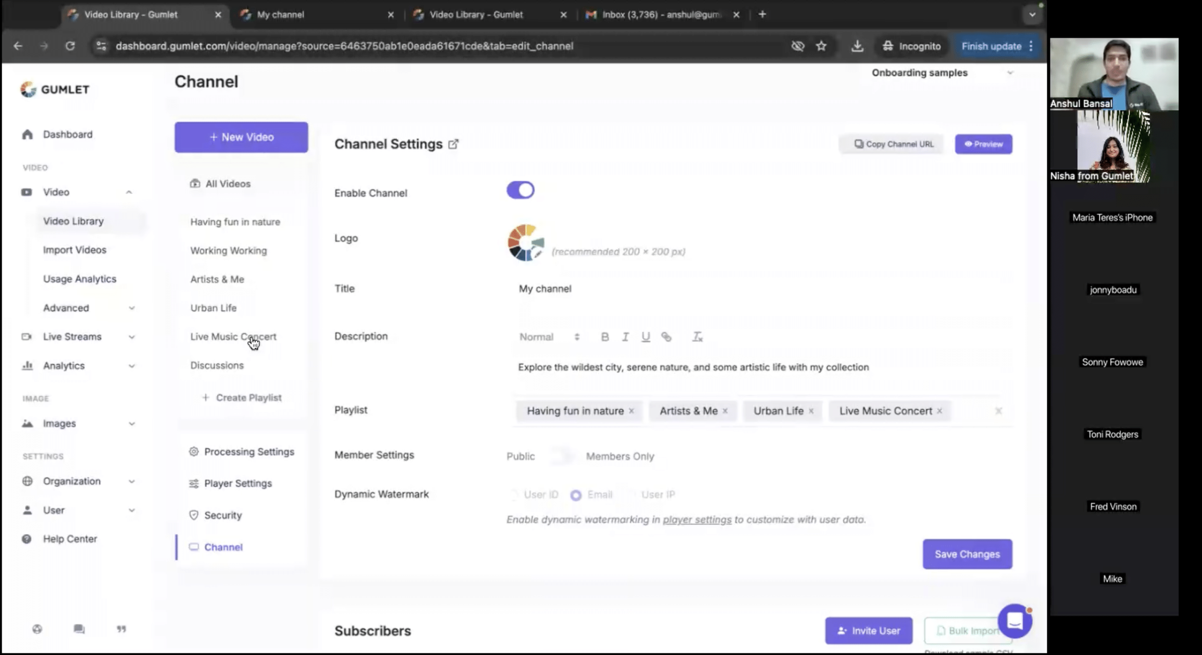The width and height of the screenshot is (1202, 655).
Task: Switch to the Gmail Inbox browser tab
Action: (x=663, y=15)
